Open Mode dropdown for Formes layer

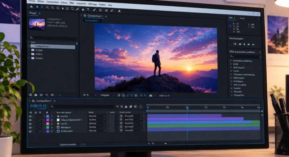pos(97,116)
